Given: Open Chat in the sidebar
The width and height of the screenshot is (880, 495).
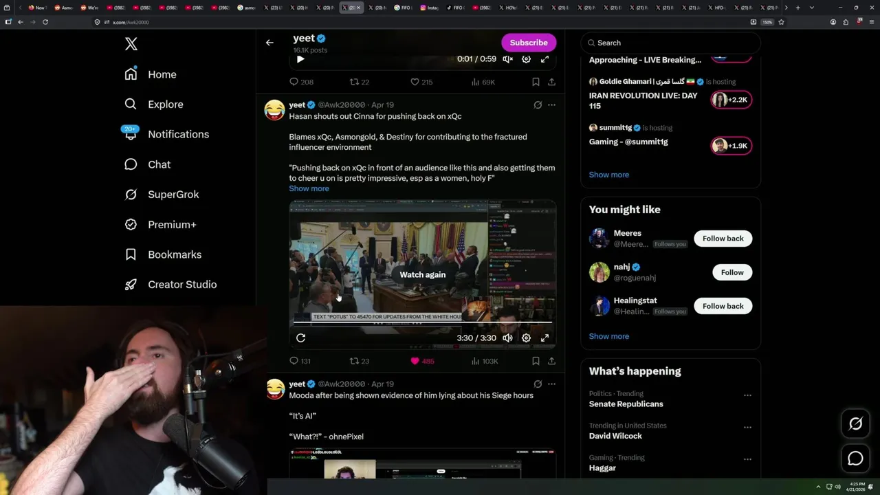Looking at the screenshot, I should pos(147,164).
